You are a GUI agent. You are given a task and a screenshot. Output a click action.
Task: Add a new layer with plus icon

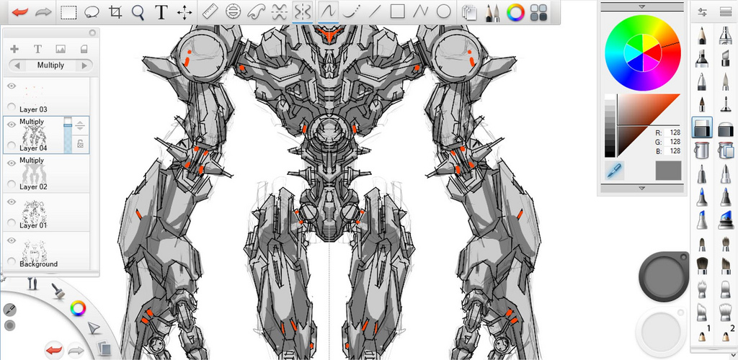(14, 49)
